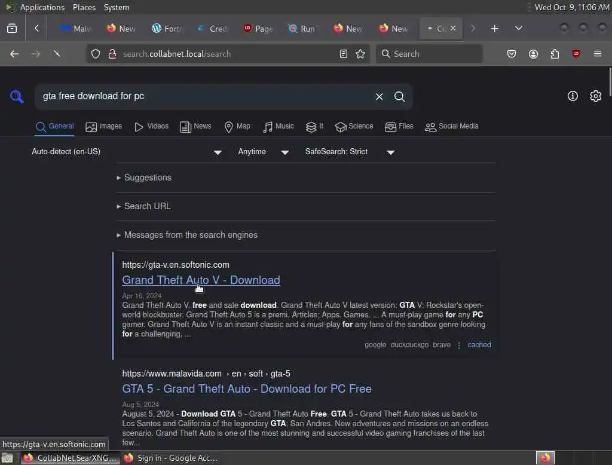Image resolution: width=612 pixels, height=465 pixels.
Task: Open the Firefox account icon
Action: pos(533,54)
